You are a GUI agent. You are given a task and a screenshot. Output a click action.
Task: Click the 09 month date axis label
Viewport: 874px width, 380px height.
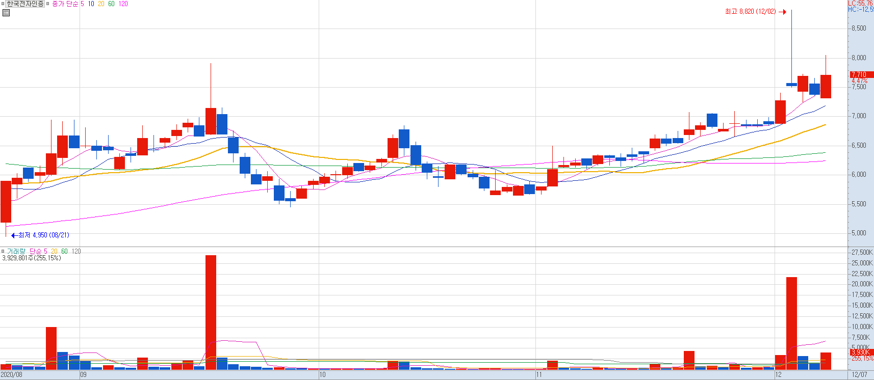pyautogui.click(x=84, y=375)
